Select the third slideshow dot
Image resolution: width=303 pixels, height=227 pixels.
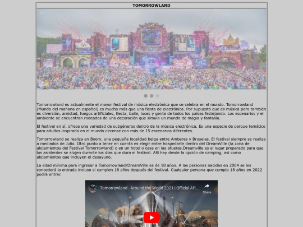point(158,96)
